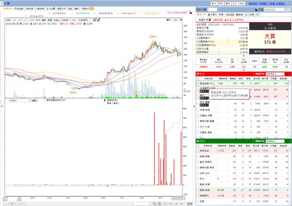Click the top-left window menu icon
Screen dimensions: 292x206
pyautogui.click(x=2, y=3)
